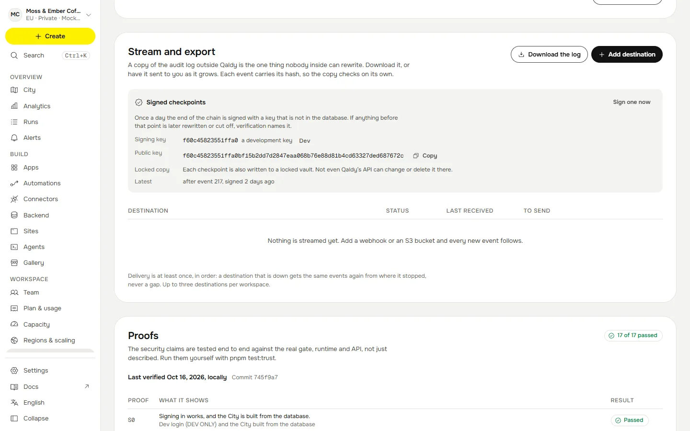Change language from English
The height and width of the screenshot is (431, 690).
coord(50,403)
